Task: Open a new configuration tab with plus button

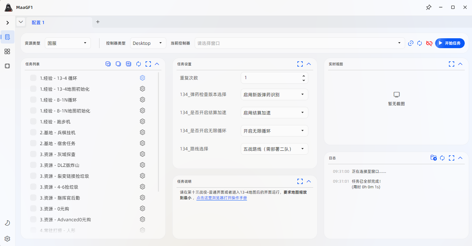Action: click(97, 22)
